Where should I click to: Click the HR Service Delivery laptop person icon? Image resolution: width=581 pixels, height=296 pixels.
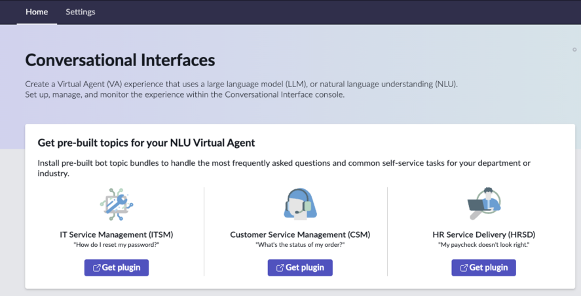[x=483, y=204]
